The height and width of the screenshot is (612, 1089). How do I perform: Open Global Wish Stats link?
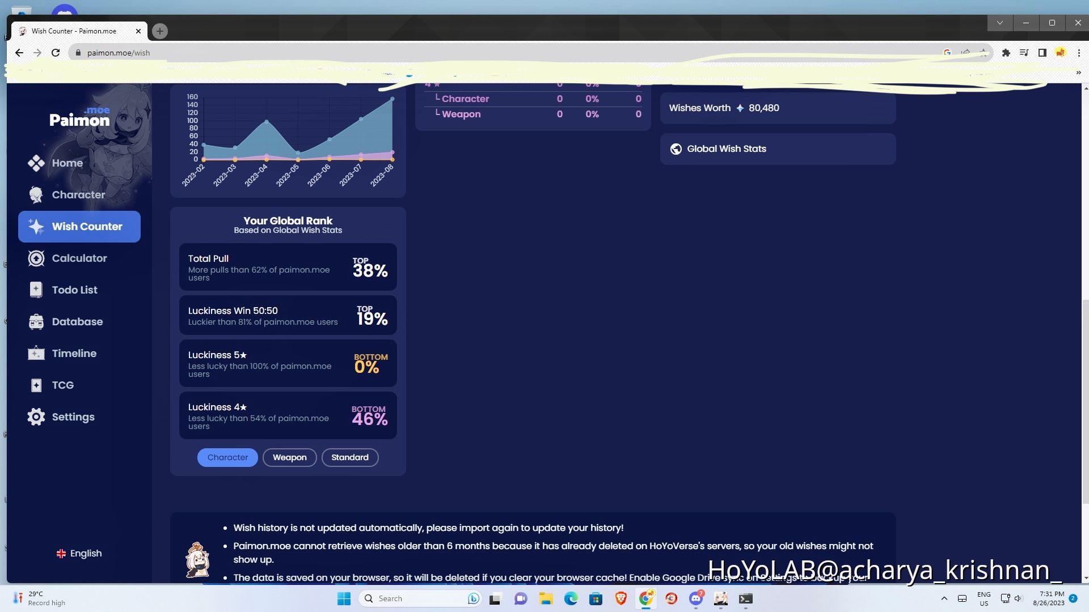tap(726, 149)
